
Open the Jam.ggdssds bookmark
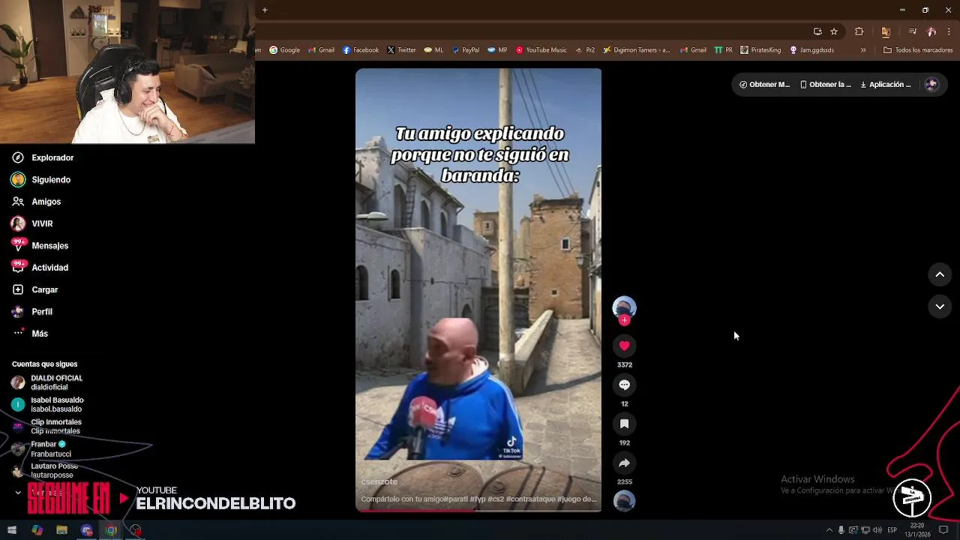tap(811, 50)
